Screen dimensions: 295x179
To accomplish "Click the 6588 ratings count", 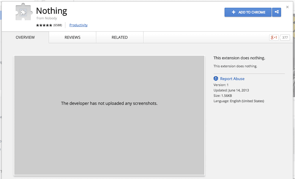I will 58,25.
